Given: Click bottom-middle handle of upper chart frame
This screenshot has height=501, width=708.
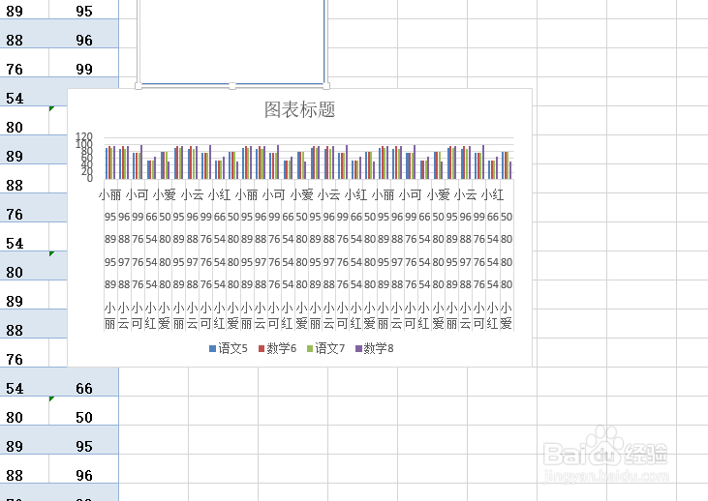Looking at the screenshot, I should pos(232,86).
